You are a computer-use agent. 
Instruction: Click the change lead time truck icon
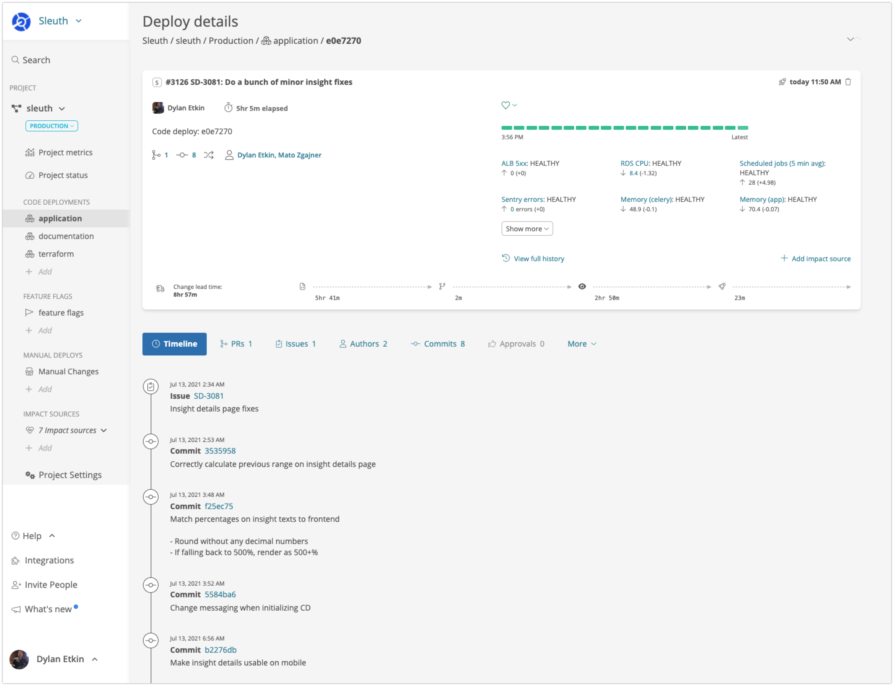[x=160, y=289]
